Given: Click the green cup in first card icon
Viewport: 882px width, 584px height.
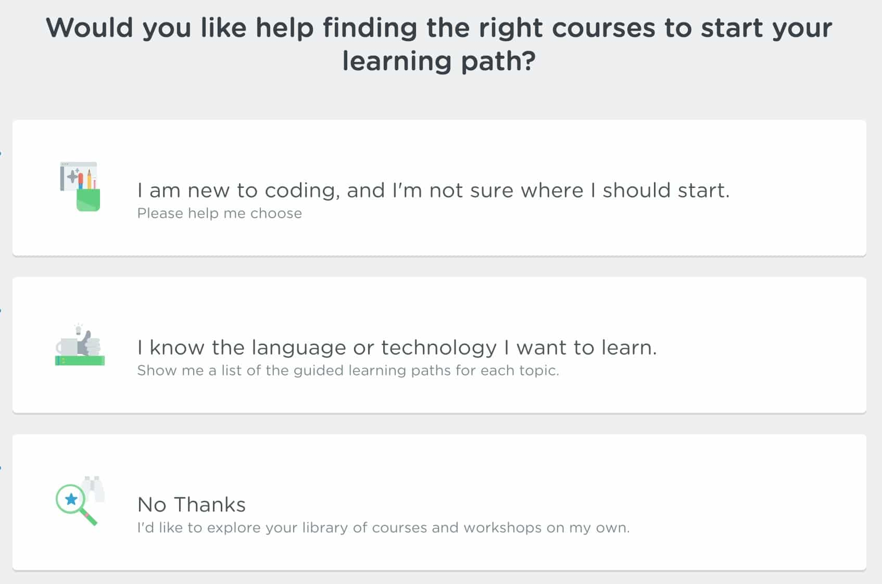Looking at the screenshot, I should click(x=88, y=200).
